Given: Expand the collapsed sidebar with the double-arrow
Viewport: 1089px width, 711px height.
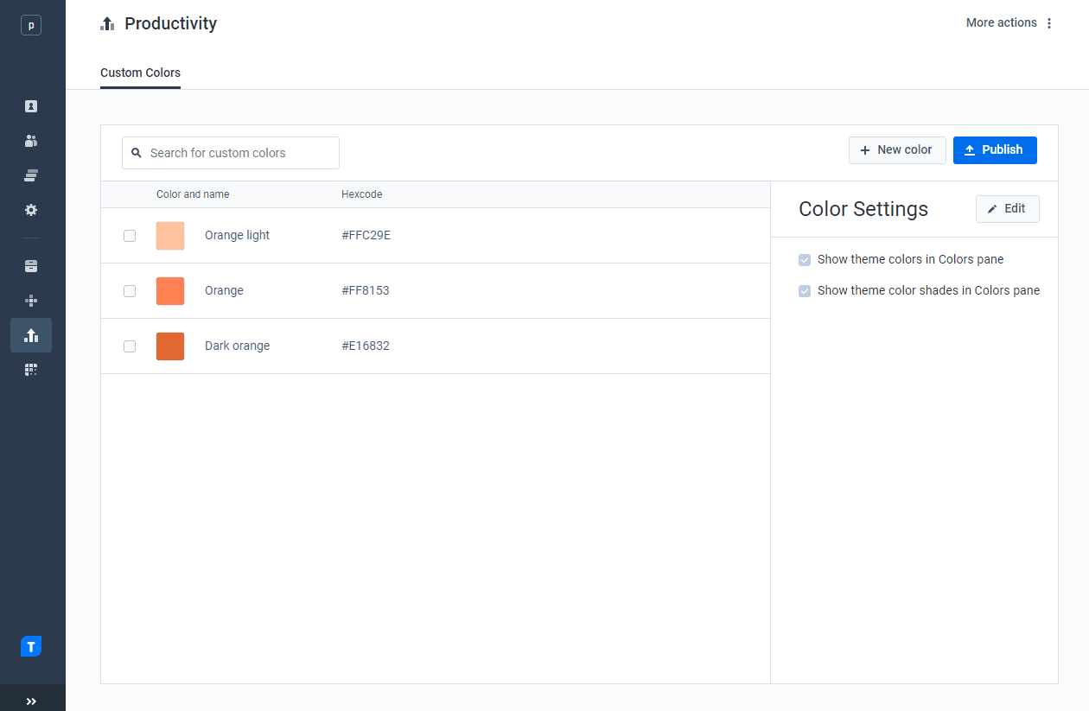Looking at the screenshot, I should click(33, 701).
